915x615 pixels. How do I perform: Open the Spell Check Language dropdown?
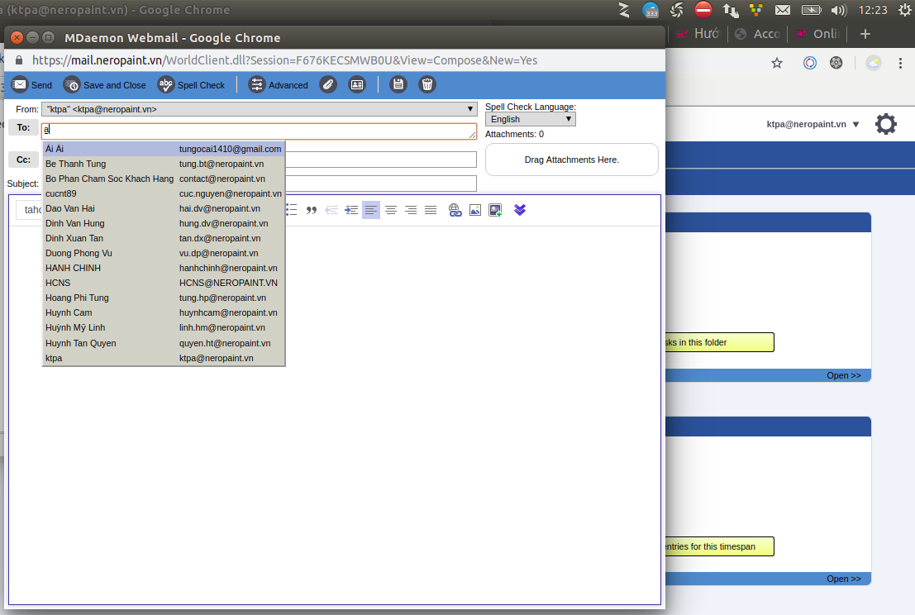pos(530,118)
